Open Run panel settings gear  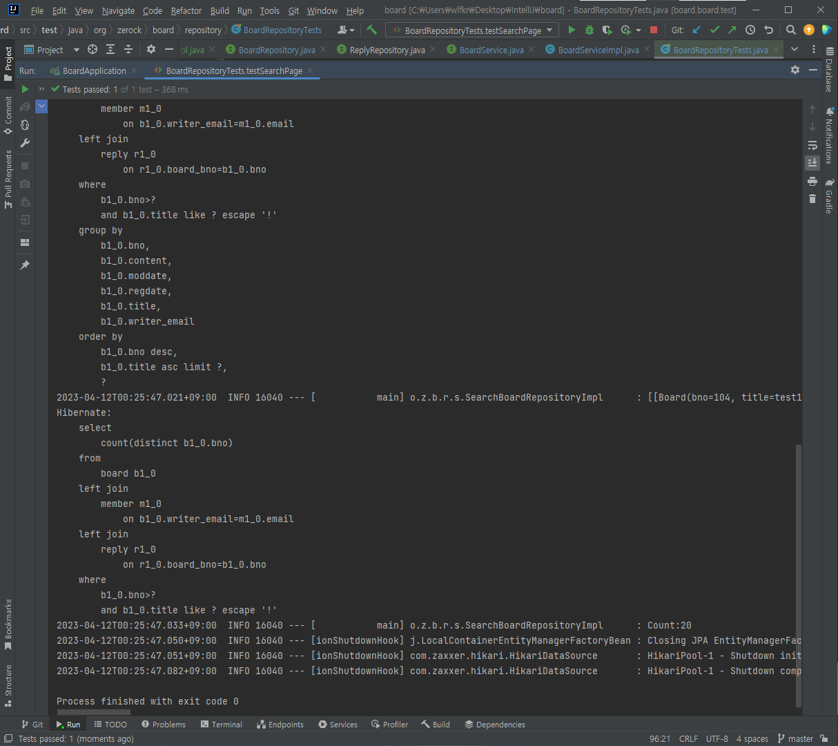(795, 70)
